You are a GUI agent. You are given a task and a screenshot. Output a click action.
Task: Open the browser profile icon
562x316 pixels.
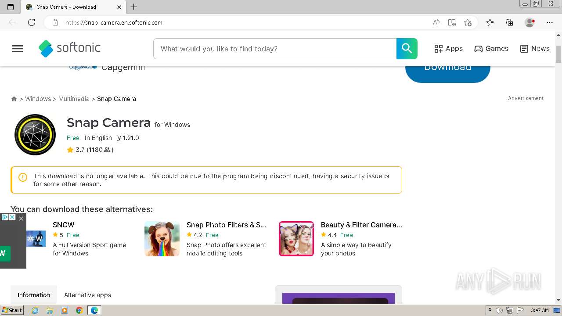(x=530, y=22)
